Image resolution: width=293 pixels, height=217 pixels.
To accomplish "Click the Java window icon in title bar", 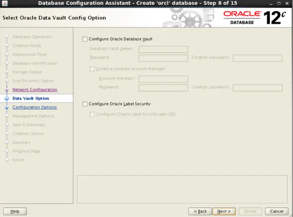I will (x=5, y=3).
